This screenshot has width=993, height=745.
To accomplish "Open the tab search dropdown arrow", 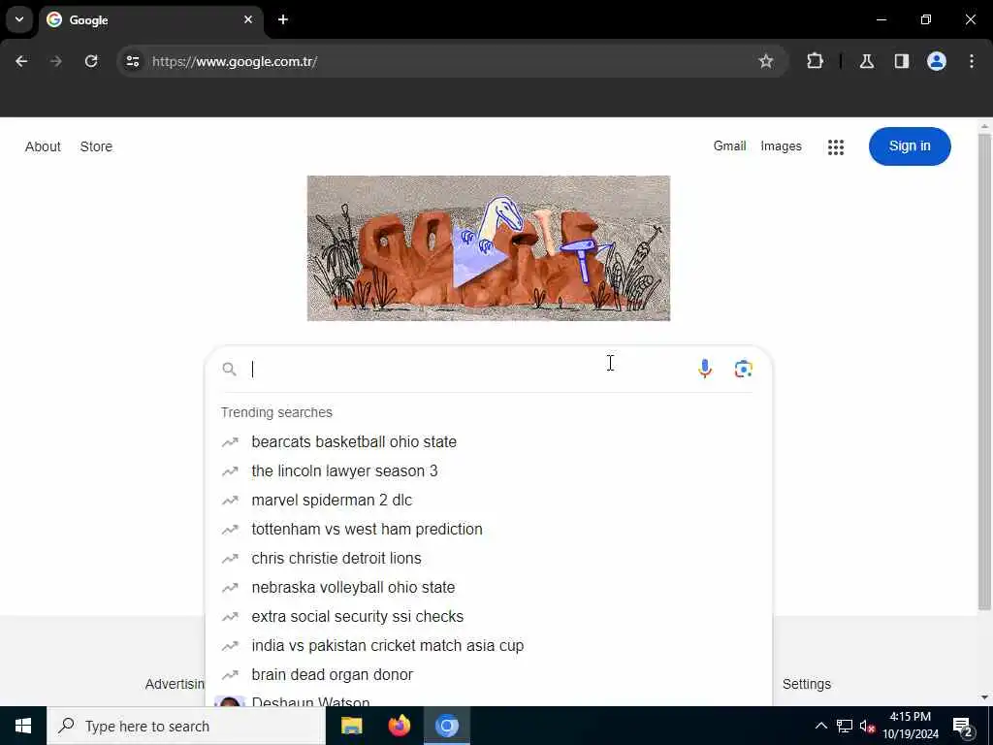I will (x=19, y=19).
